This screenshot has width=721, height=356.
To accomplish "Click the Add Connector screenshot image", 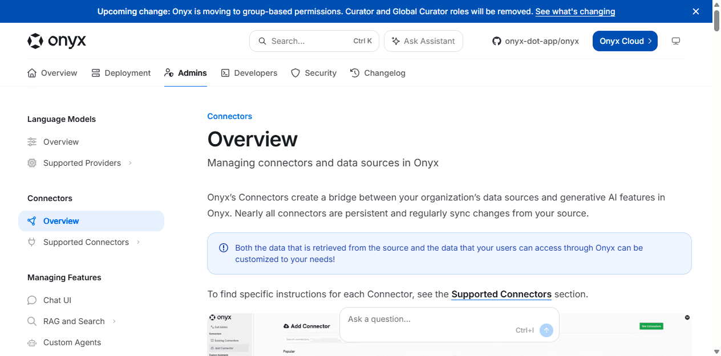I will [x=449, y=334].
